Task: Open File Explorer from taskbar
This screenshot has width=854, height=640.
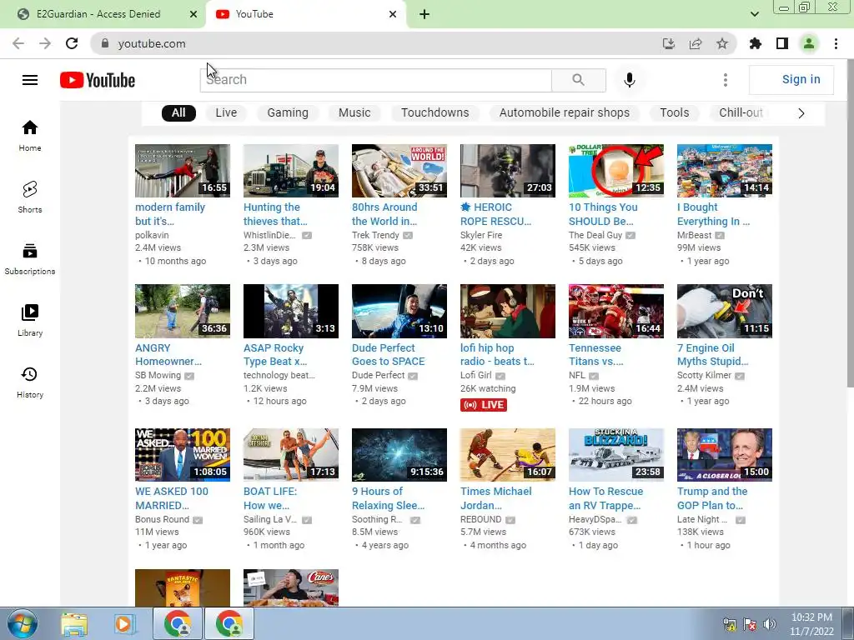Action: 74,624
